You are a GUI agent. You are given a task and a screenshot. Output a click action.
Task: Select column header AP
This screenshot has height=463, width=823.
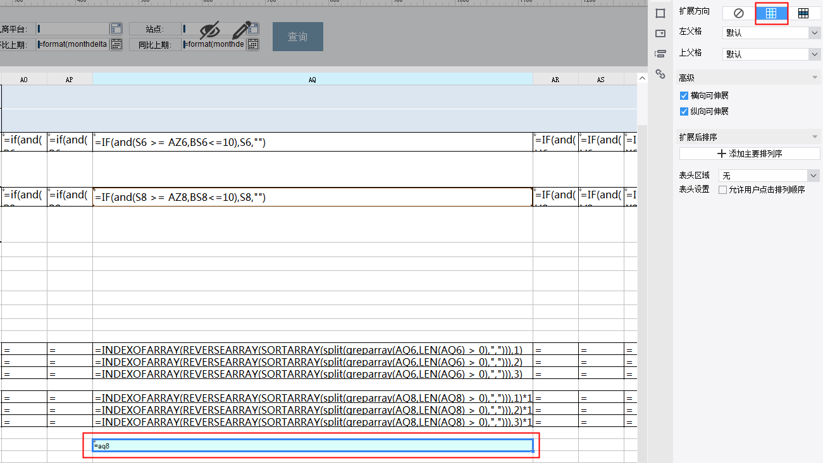pos(70,80)
